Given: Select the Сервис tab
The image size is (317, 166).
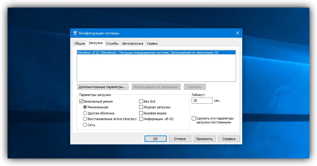Looking at the screenshot, I should 152,43.
